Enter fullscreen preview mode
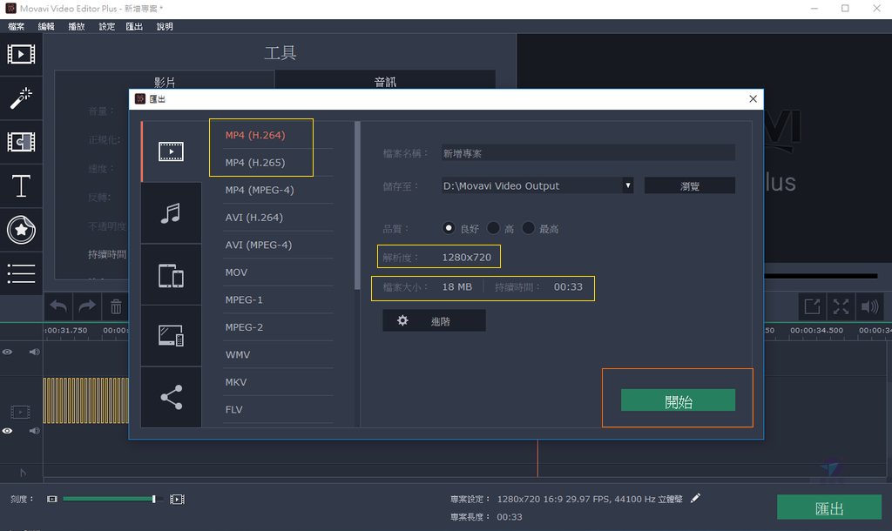 841,307
